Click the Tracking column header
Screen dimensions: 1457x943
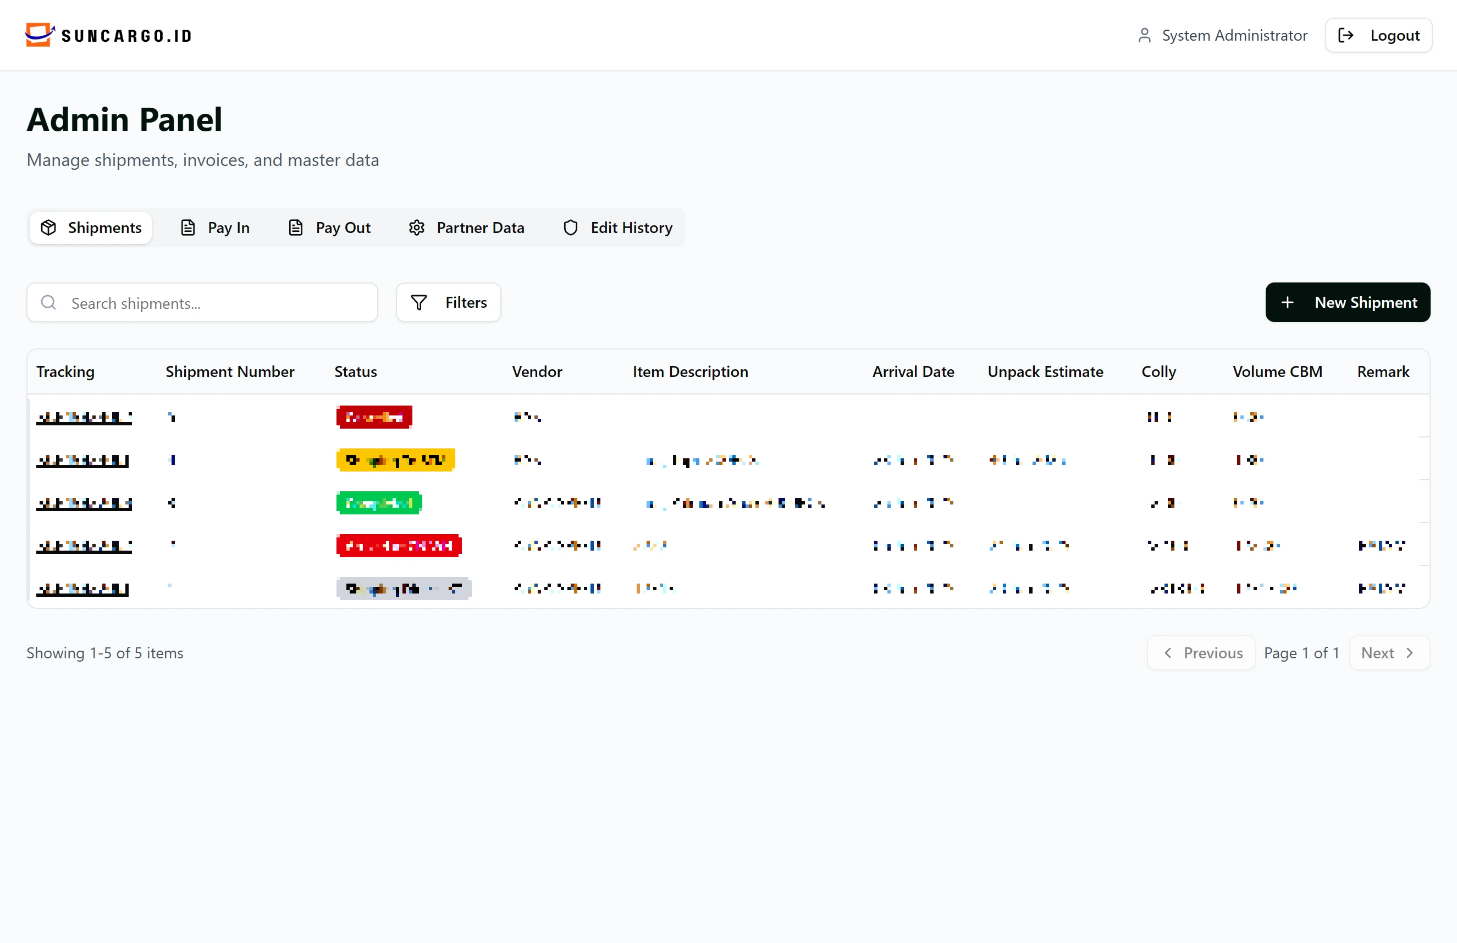[x=65, y=371]
